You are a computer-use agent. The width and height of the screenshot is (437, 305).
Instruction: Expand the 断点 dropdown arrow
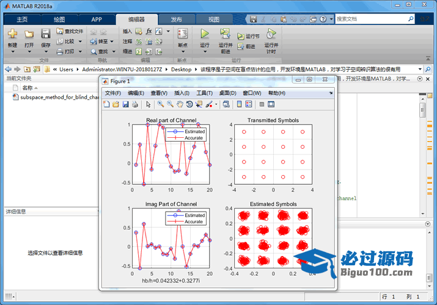[x=183, y=52]
